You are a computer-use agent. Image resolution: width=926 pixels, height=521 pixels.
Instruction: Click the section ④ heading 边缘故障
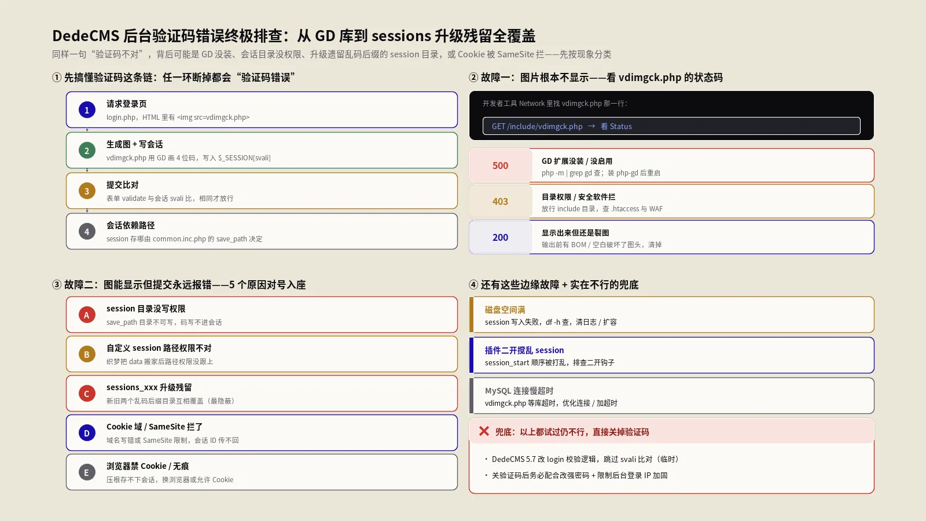553,285
